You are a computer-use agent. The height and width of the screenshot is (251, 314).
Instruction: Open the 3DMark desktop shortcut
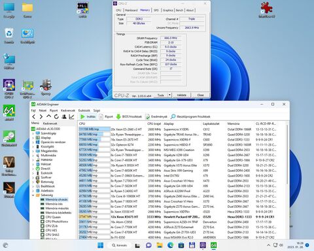coord(9,190)
